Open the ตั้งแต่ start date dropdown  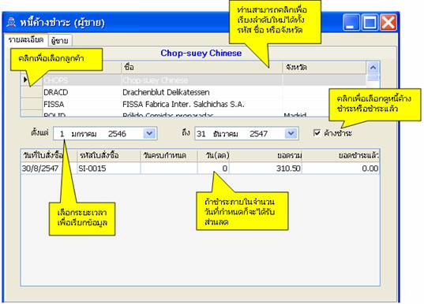(x=149, y=133)
